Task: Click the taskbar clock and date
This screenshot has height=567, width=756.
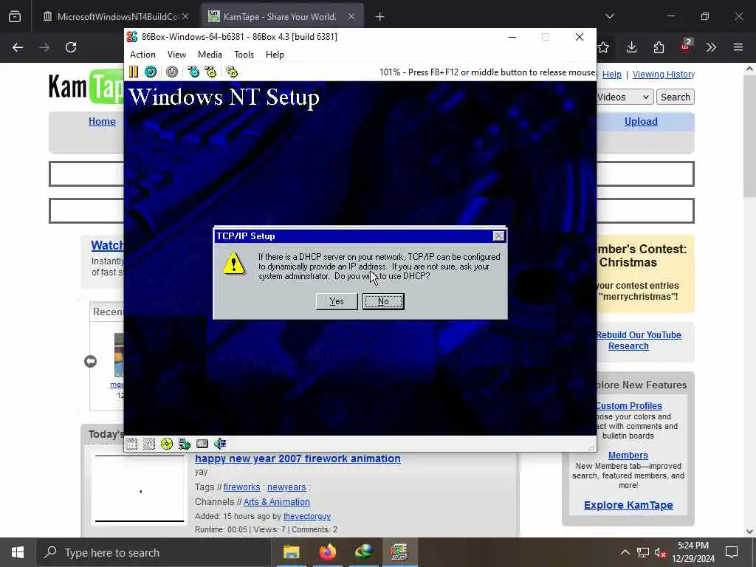Action: click(693, 552)
